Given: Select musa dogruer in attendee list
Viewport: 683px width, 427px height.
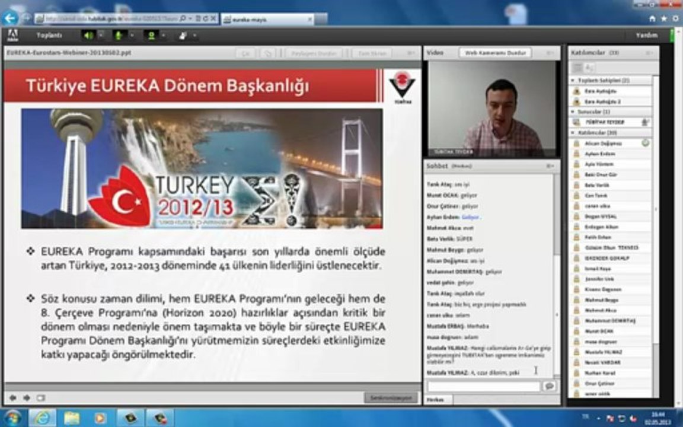Looking at the screenshot, I should (610, 342).
